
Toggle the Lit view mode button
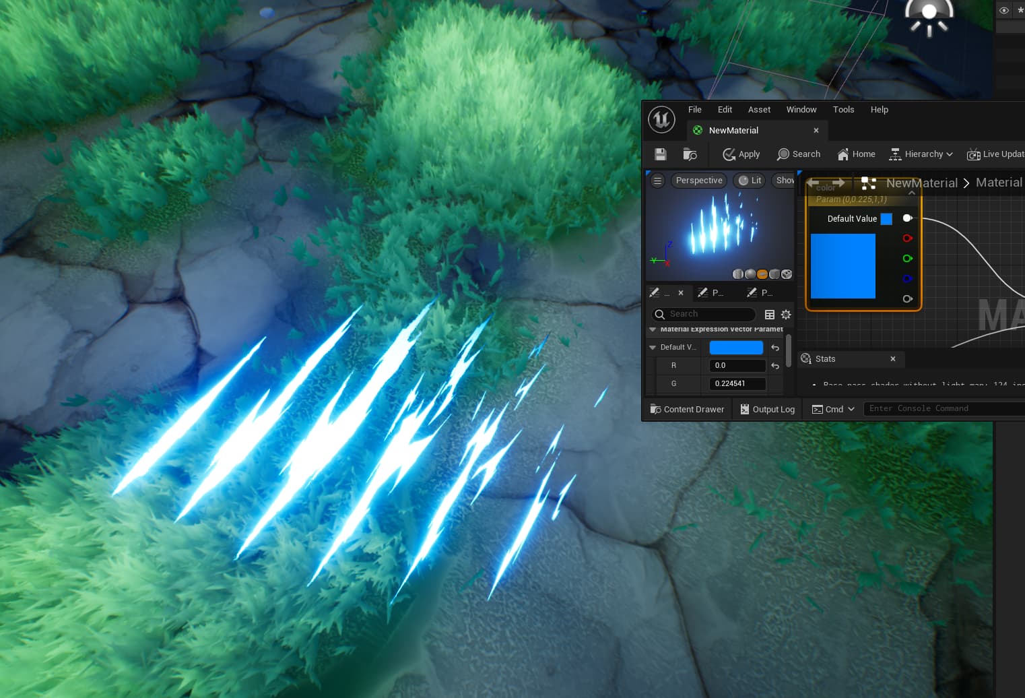tap(750, 181)
